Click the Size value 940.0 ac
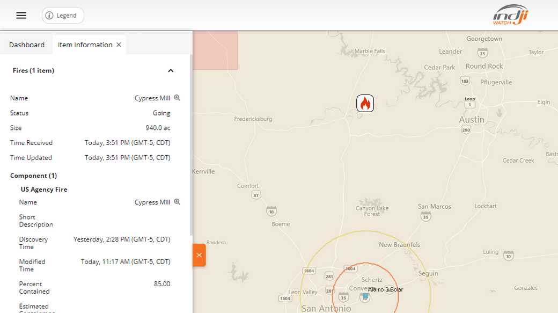The image size is (558, 313). pyautogui.click(x=158, y=128)
